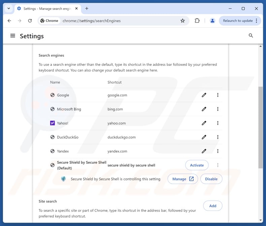The image size is (266, 226).
Task: Activate Secure Shield by Secure Shell
Action: [x=197, y=165]
